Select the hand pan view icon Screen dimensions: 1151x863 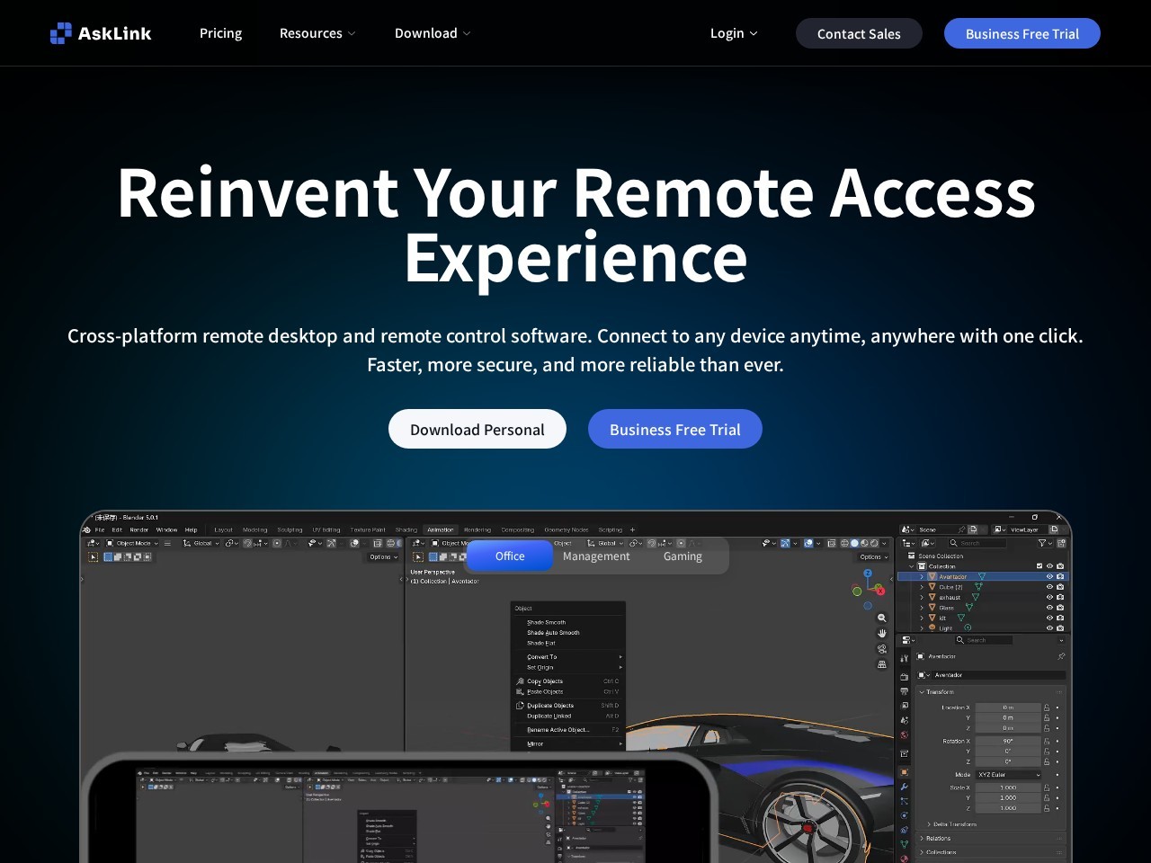click(881, 634)
